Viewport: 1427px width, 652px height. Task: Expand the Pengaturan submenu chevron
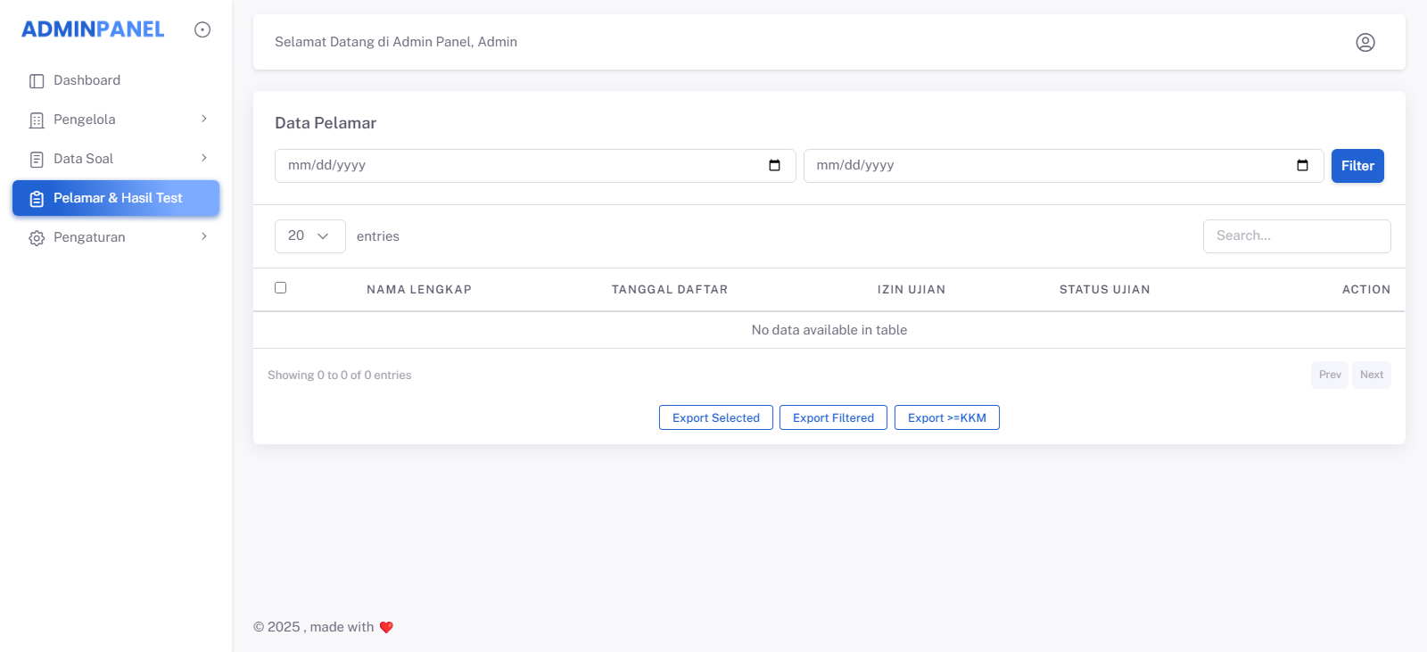click(203, 236)
